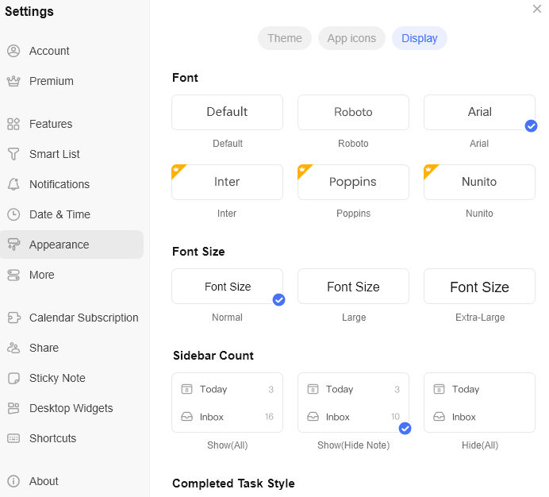Select Show(All) sidebar count option
Viewport: 549px width, 497px height.
[227, 403]
